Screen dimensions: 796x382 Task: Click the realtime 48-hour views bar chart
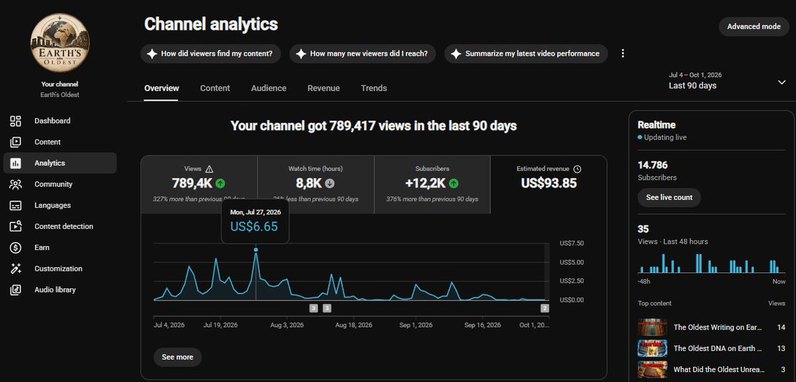pos(712,263)
